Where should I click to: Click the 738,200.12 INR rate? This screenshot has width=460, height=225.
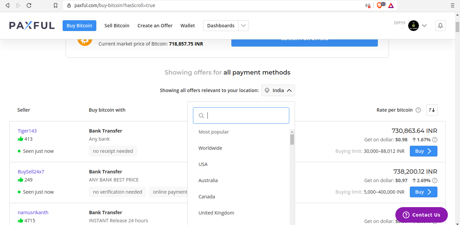point(415,172)
